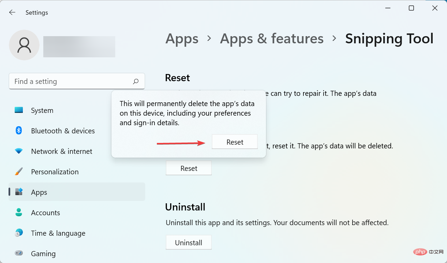
Task: Click the Accounts person icon
Action: pos(19,212)
